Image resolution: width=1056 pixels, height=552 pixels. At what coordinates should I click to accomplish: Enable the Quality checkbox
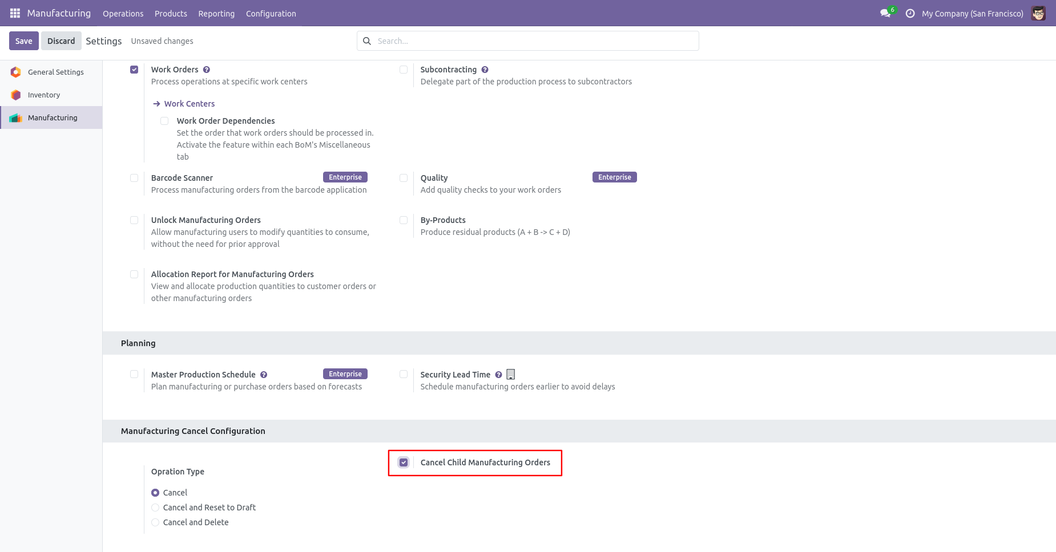point(404,178)
